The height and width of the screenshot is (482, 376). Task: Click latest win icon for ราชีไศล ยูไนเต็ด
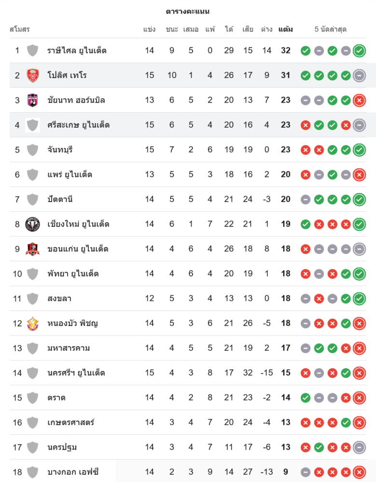coord(359,51)
